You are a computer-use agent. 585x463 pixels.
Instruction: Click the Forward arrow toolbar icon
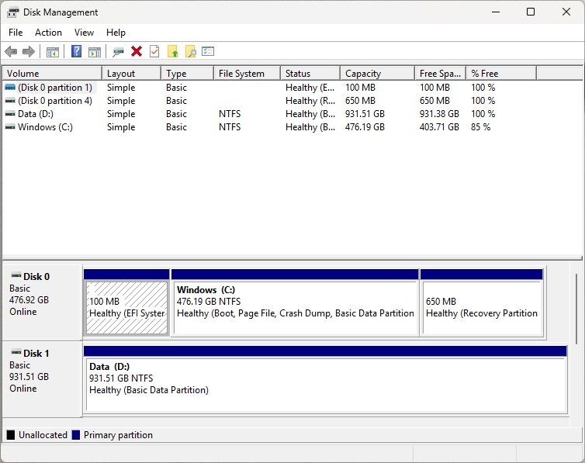point(29,51)
